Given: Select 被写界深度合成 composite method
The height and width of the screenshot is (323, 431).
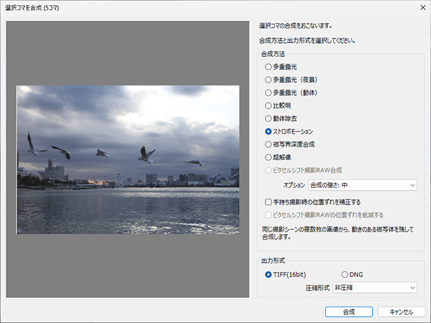Looking at the screenshot, I should [x=268, y=144].
